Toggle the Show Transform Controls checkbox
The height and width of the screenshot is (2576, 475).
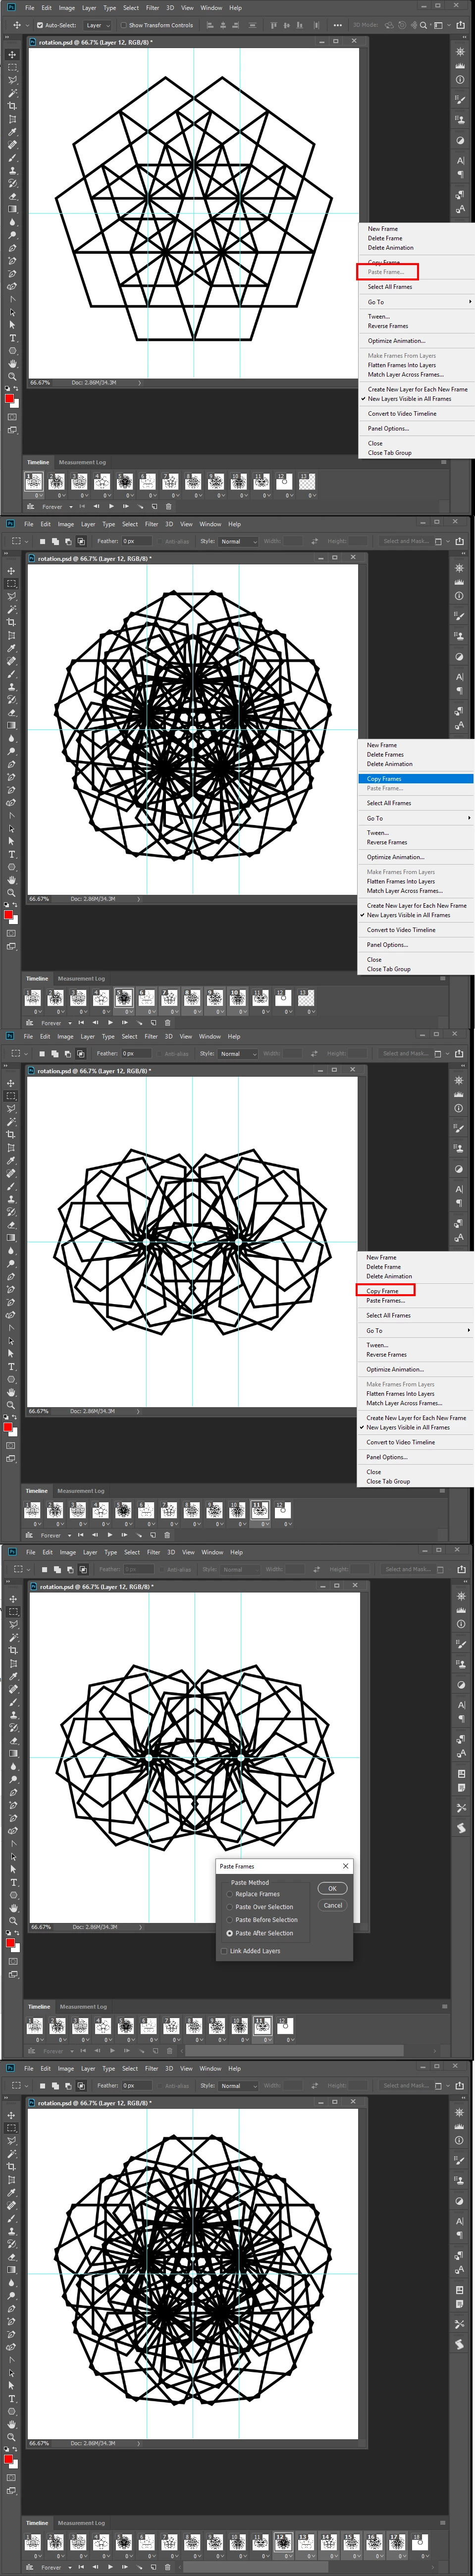(x=124, y=25)
